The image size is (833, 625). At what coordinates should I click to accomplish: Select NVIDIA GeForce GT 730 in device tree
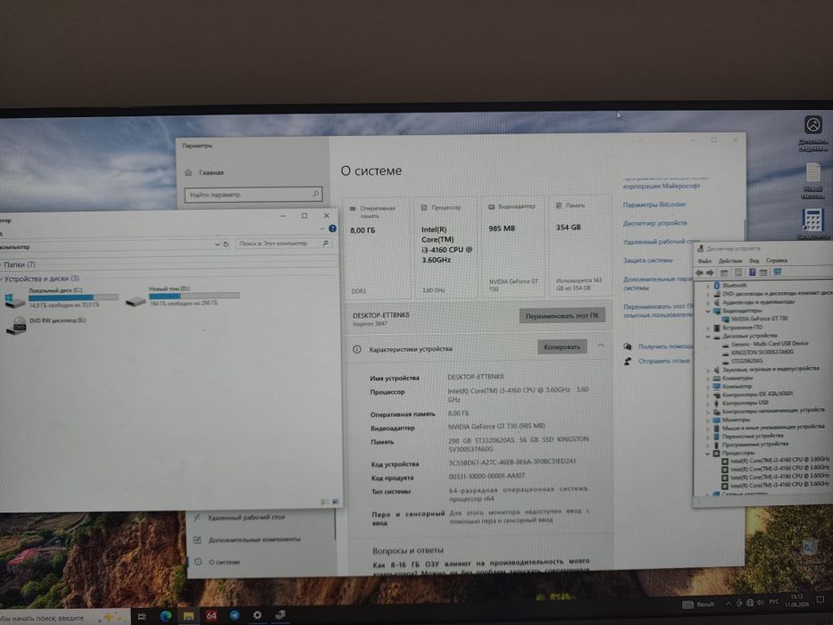[x=759, y=319]
